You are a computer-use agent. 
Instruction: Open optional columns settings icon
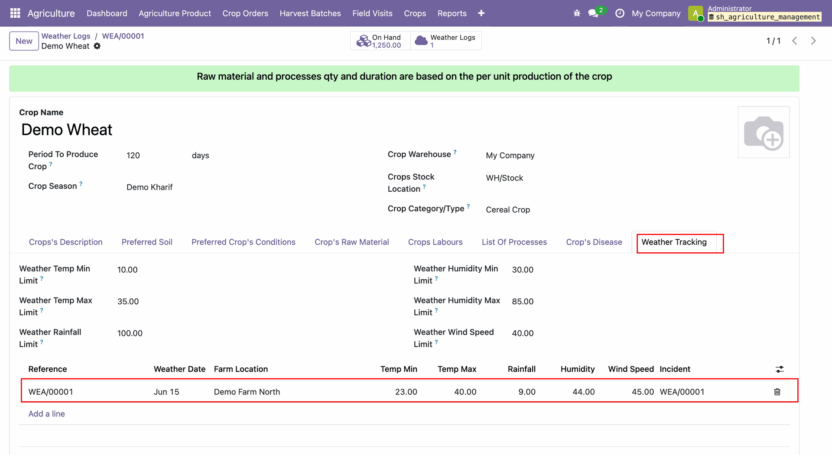pyautogui.click(x=780, y=369)
